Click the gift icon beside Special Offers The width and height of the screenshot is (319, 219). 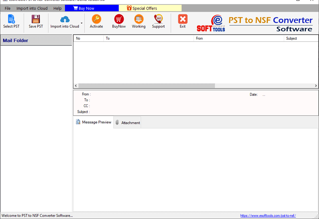coord(129,8)
